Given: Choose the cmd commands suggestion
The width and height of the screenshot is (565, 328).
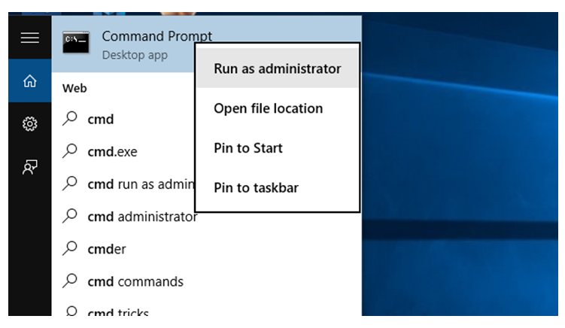Looking at the screenshot, I should pyautogui.click(x=135, y=281).
